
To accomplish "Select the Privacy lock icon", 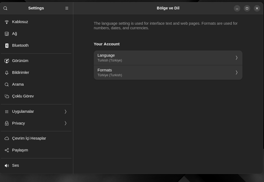I will tap(7, 123).
